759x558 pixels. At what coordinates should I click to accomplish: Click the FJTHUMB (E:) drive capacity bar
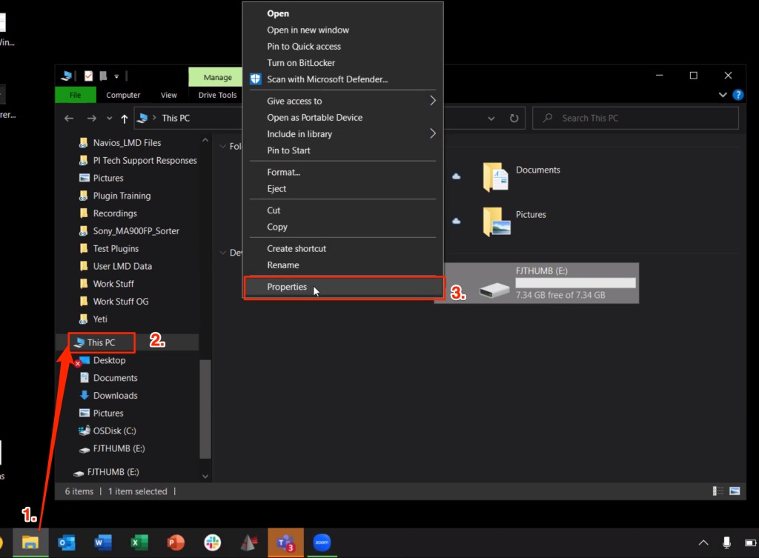click(575, 283)
